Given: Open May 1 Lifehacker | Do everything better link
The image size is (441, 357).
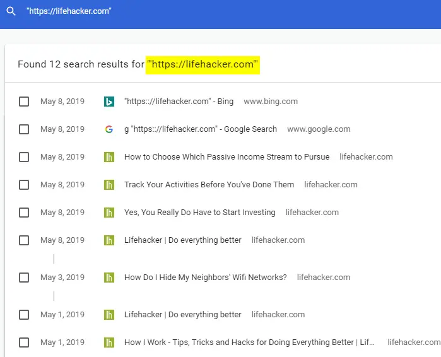Looking at the screenshot, I should [x=183, y=315].
